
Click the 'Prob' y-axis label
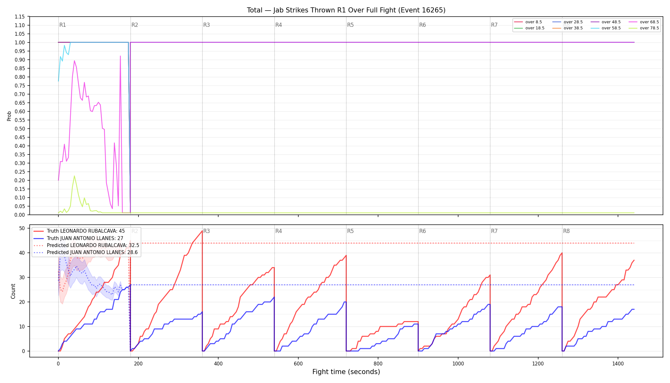click(9, 116)
